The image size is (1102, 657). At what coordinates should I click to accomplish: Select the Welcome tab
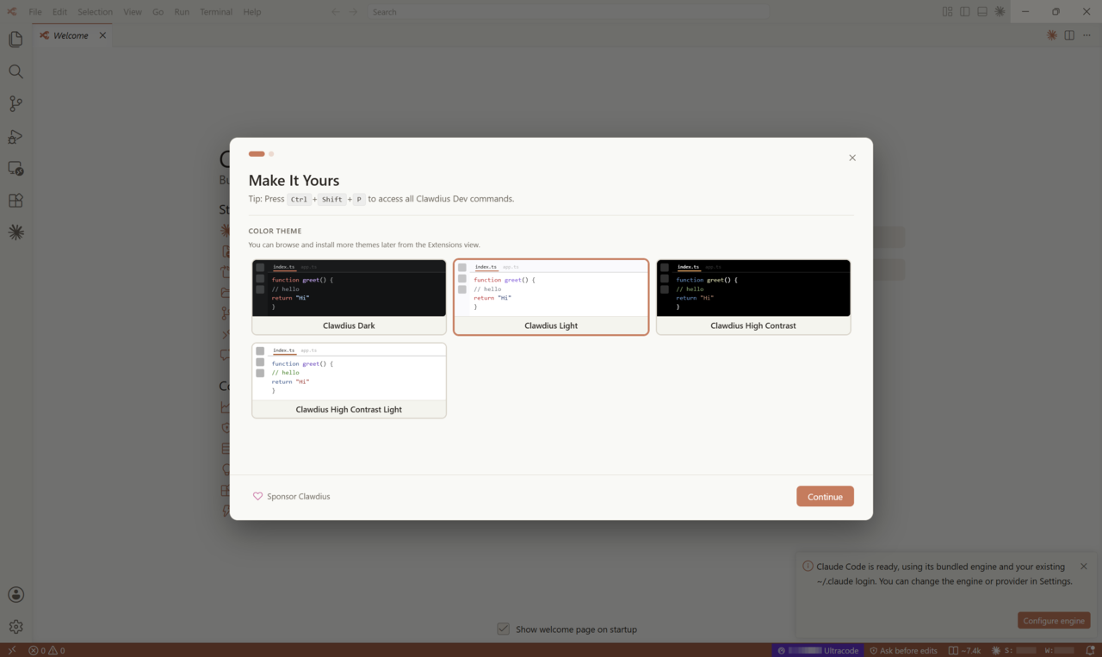(72, 35)
